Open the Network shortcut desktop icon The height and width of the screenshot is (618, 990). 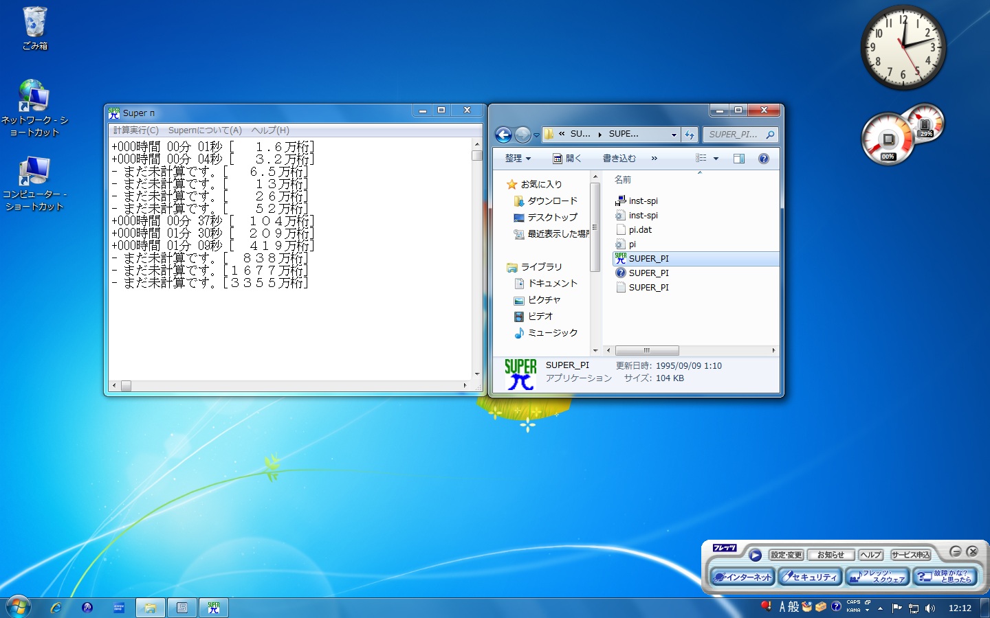tap(34, 108)
